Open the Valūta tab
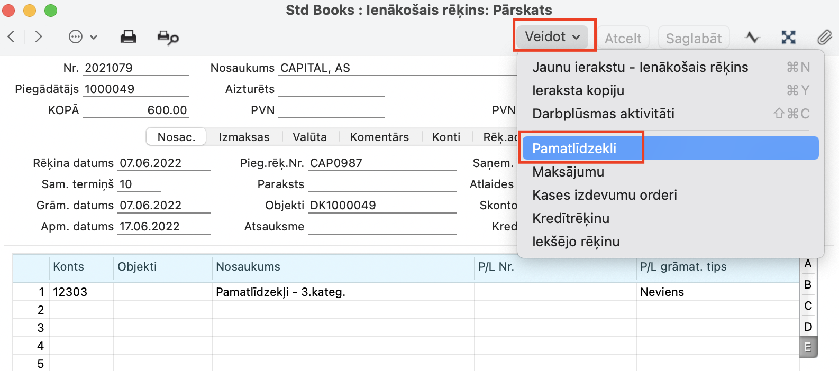Viewport: 839px width, 371px height. (x=309, y=137)
